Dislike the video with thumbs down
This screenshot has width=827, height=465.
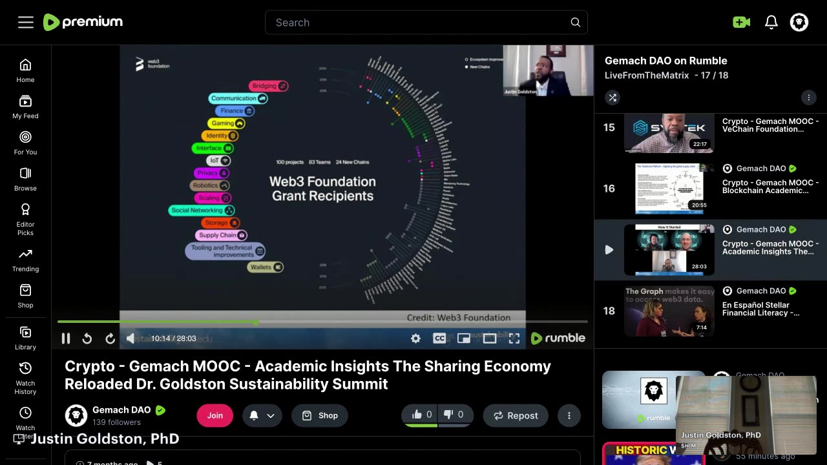(454, 415)
